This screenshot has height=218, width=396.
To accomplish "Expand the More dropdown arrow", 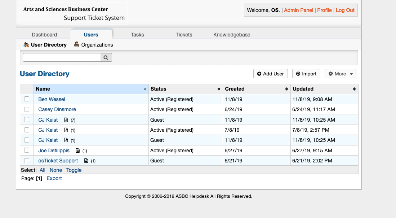I will pos(352,74).
